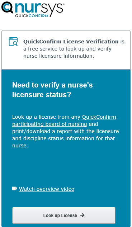The image size is (132, 227).
Task: Click the browser search icon in info card
Action: [13, 42]
